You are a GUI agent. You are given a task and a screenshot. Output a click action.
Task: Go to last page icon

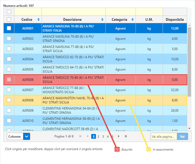coord(126,136)
